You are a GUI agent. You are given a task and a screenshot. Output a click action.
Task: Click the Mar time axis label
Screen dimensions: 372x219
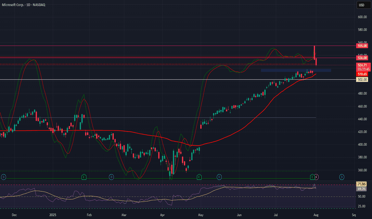[x=124, y=215]
